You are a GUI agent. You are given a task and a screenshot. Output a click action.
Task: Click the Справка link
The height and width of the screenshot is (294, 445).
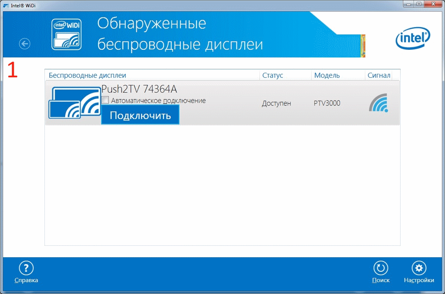(x=25, y=280)
